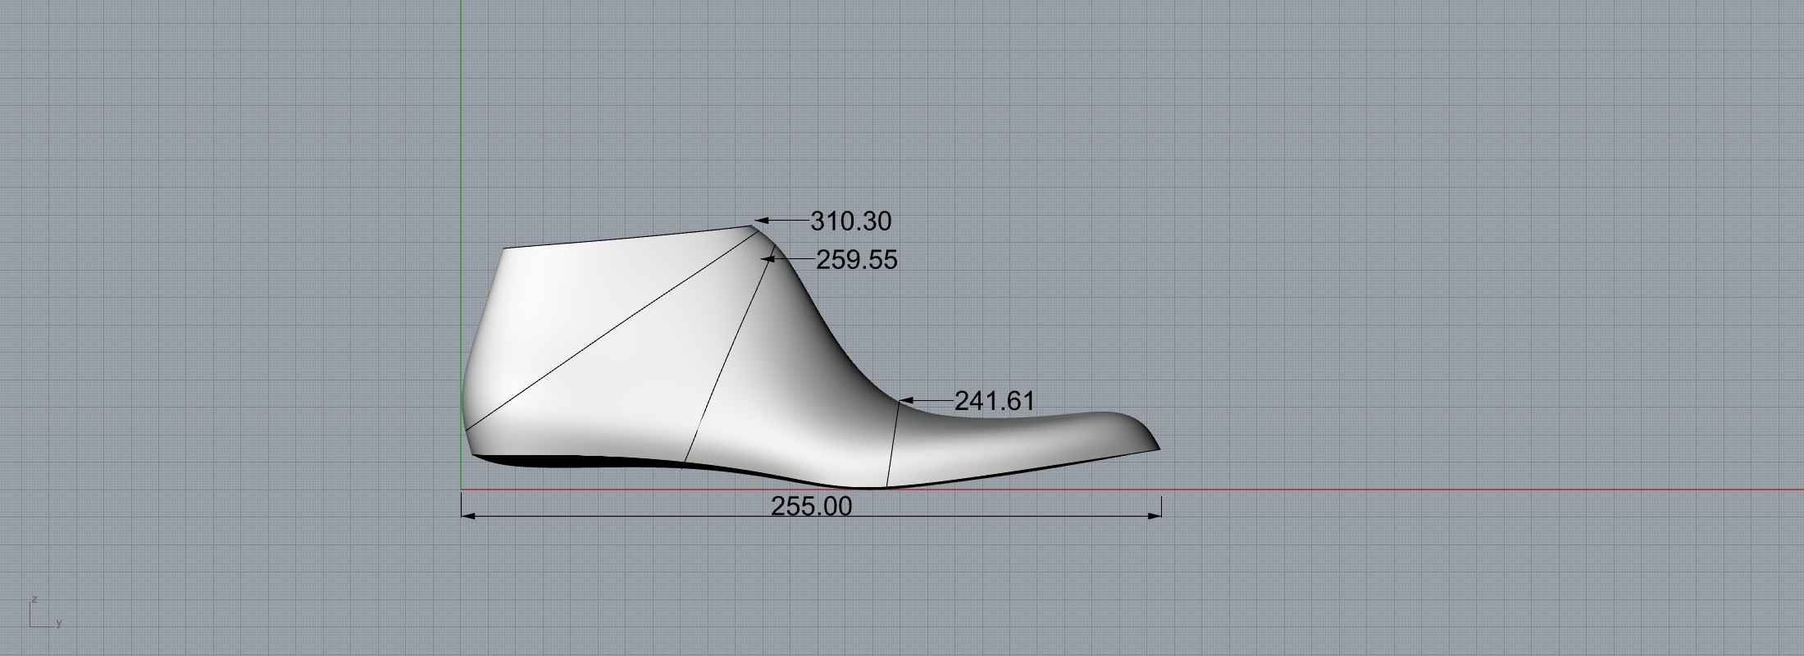Click the z/y axis indicator icon
The image size is (1804, 656).
coord(46,612)
